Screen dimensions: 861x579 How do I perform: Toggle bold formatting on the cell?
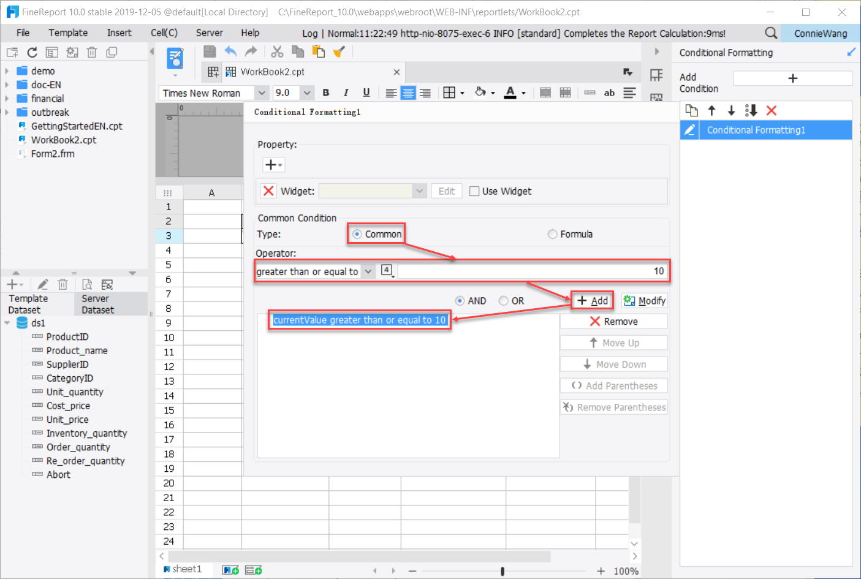[325, 93]
